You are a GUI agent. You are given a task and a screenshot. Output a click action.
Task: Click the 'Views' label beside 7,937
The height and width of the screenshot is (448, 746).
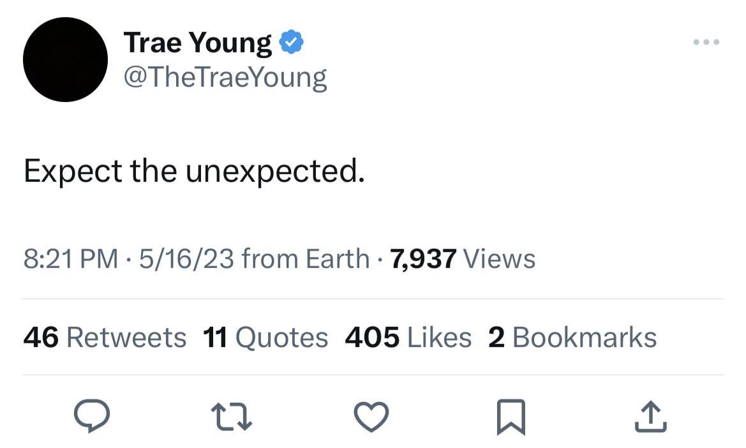(x=499, y=258)
